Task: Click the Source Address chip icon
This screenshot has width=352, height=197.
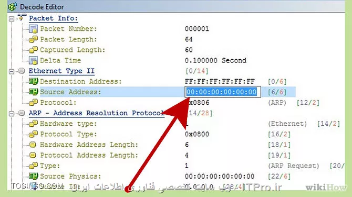Action: coord(33,92)
